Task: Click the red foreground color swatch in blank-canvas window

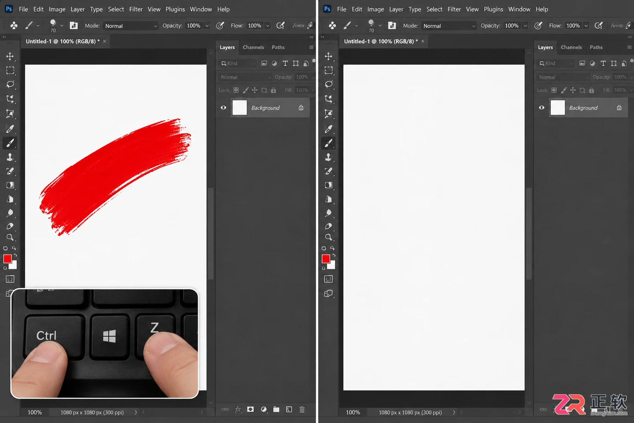Action: [326, 259]
